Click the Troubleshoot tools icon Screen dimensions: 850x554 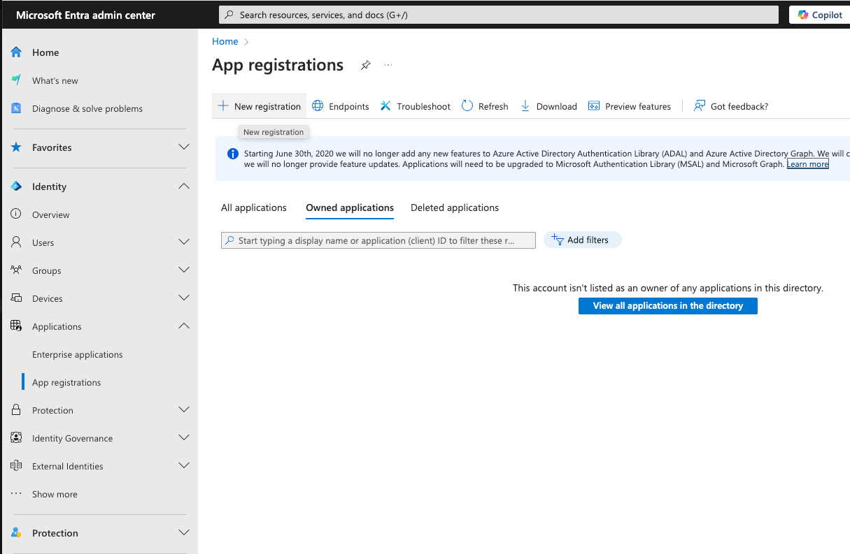385,106
